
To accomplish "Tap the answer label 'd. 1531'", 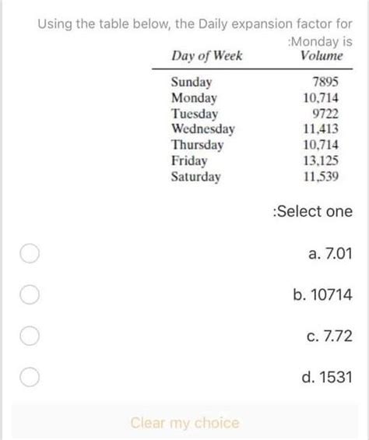I will click(327, 377).
